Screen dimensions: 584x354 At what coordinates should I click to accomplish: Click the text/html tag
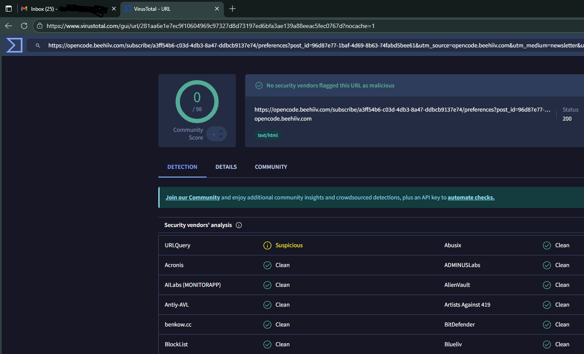point(268,135)
